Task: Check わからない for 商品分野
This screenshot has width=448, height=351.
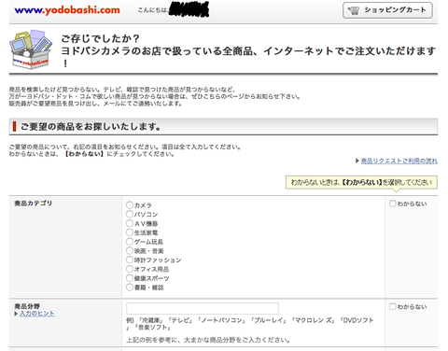Action: pos(393,306)
